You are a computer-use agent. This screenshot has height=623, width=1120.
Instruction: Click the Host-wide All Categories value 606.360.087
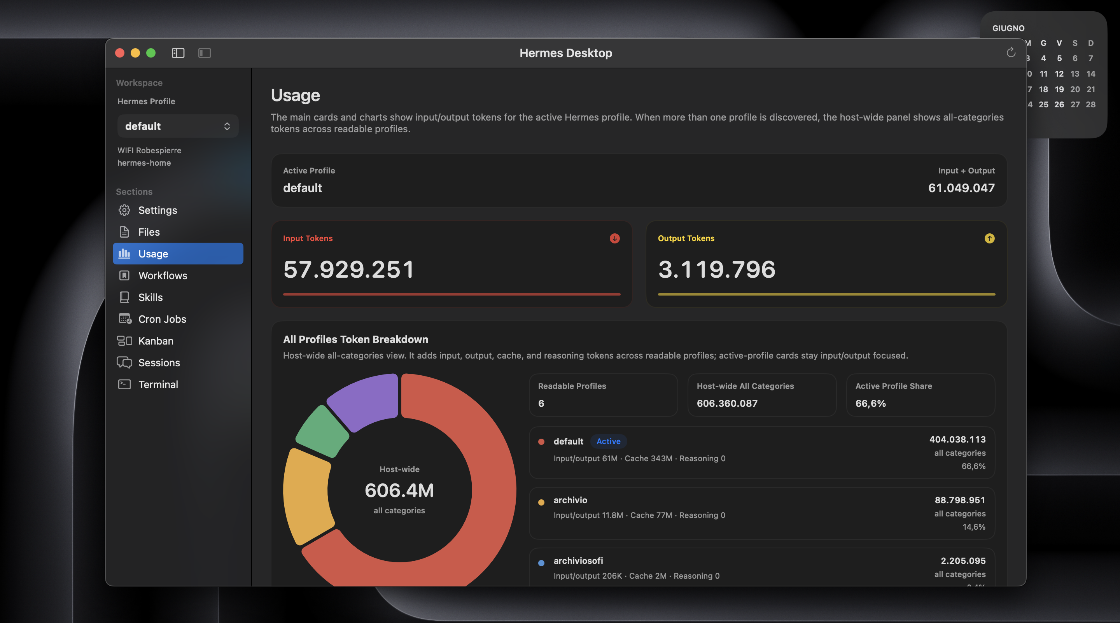727,403
